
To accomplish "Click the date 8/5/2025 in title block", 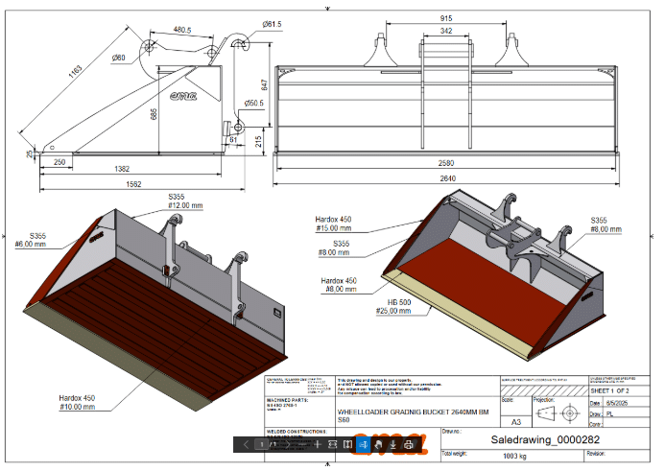I will pos(617,403).
